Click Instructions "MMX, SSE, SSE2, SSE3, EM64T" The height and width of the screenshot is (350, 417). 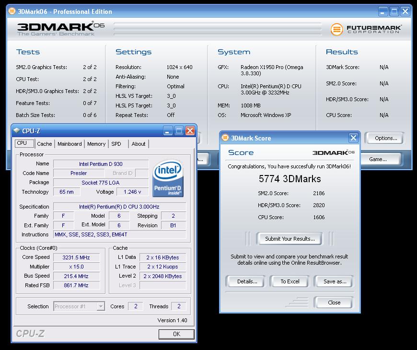click(x=119, y=234)
